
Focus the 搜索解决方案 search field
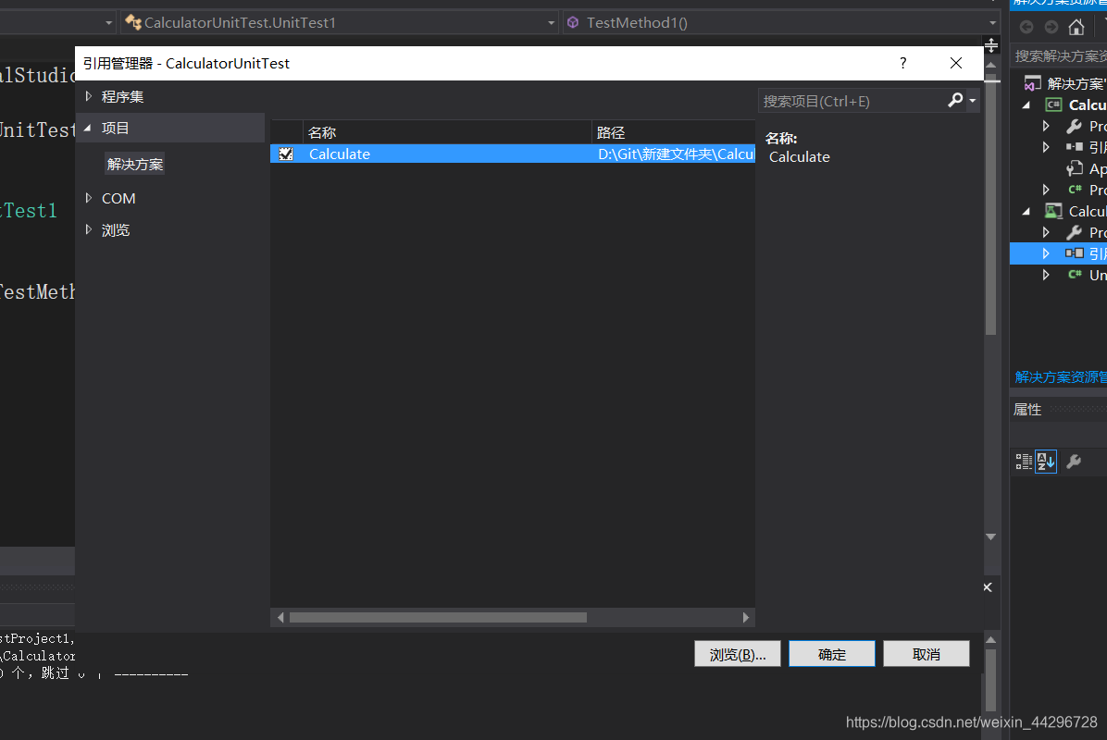1059,55
